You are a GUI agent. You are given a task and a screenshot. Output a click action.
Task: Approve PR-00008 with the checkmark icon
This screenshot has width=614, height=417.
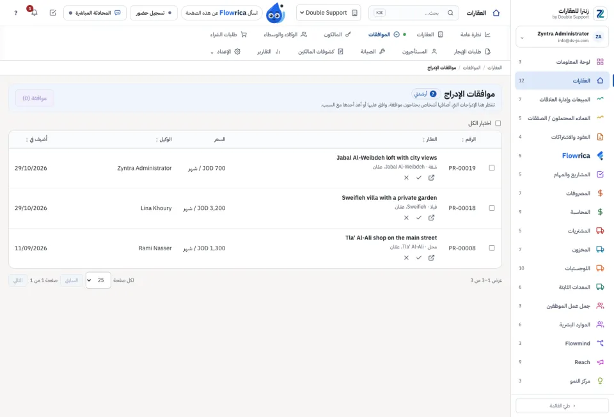pyautogui.click(x=418, y=258)
